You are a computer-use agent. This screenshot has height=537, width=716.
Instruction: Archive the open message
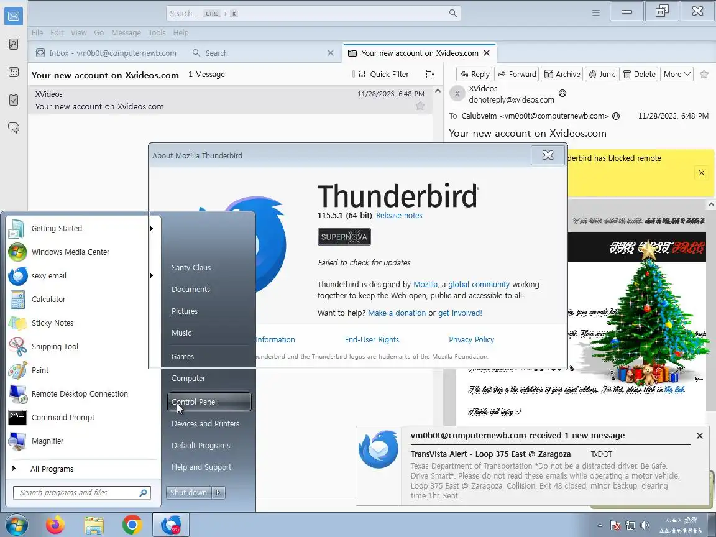pos(562,74)
